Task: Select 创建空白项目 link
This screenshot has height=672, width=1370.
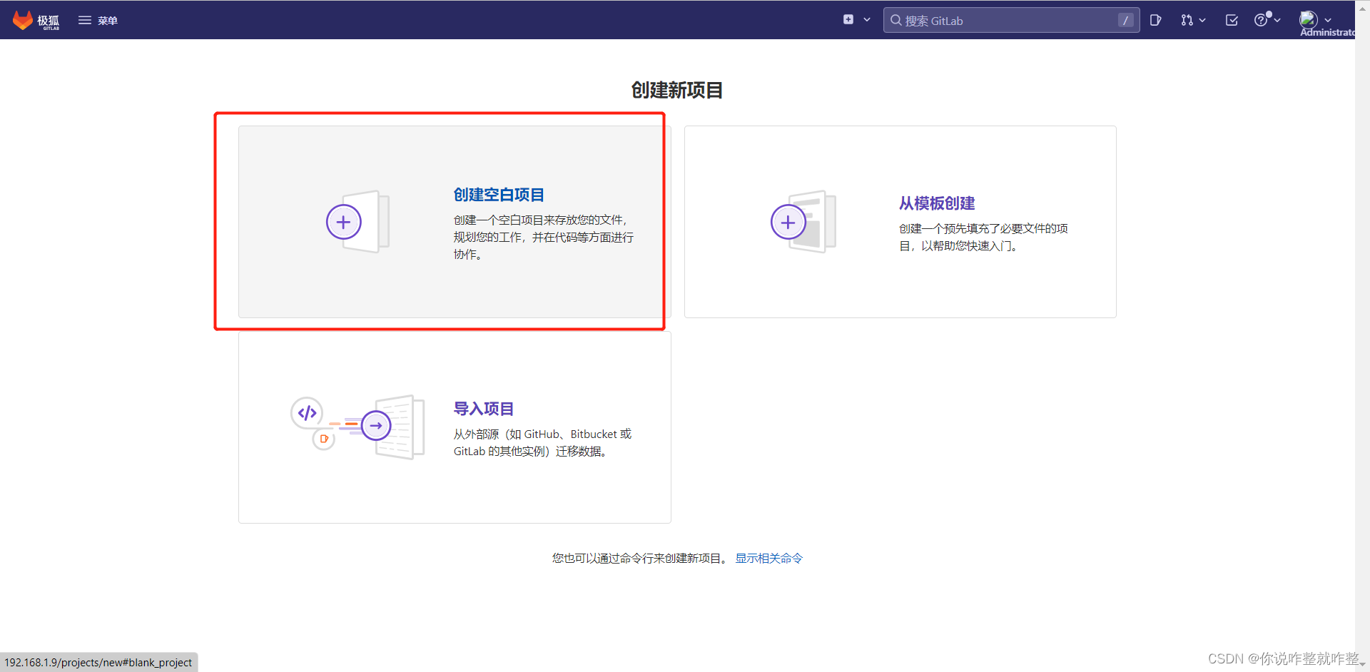Action: point(499,195)
